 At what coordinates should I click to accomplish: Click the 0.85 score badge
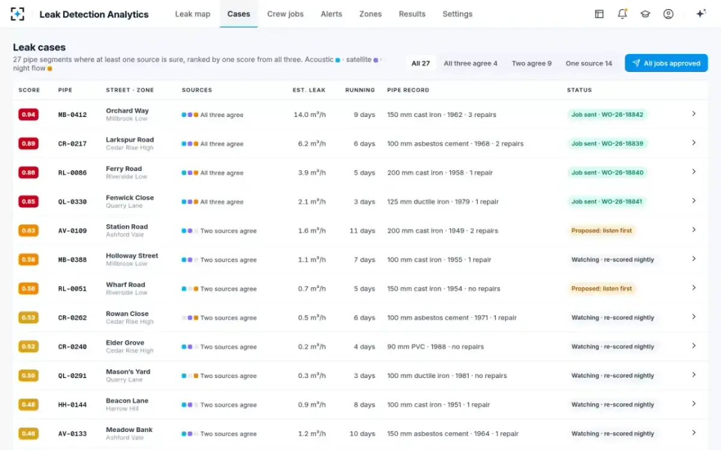click(x=28, y=202)
